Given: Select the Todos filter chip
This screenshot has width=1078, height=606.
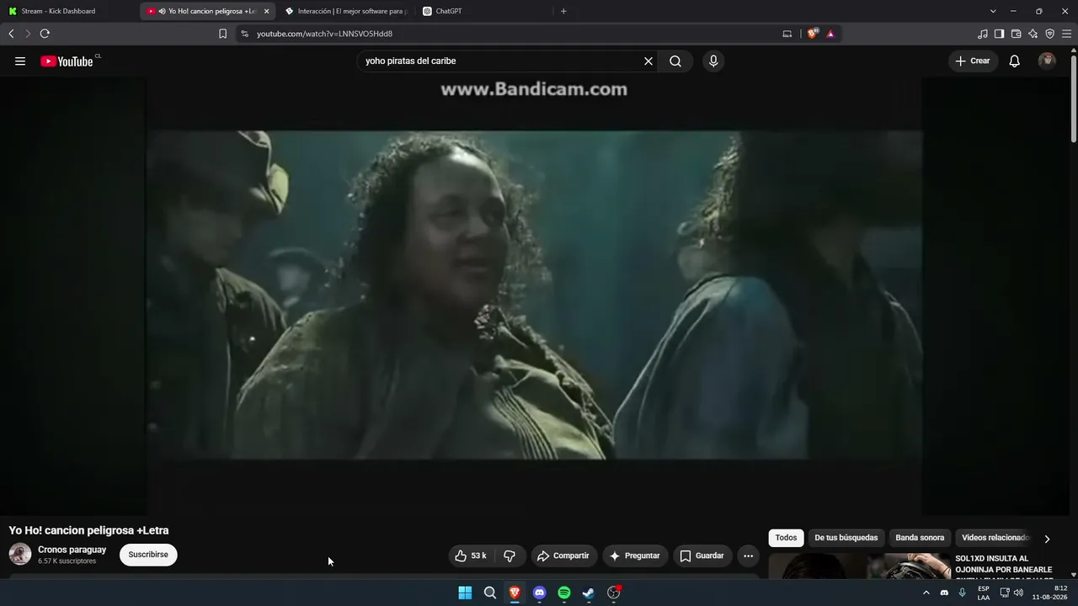Looking at the screenshot, I should [786, 538].
